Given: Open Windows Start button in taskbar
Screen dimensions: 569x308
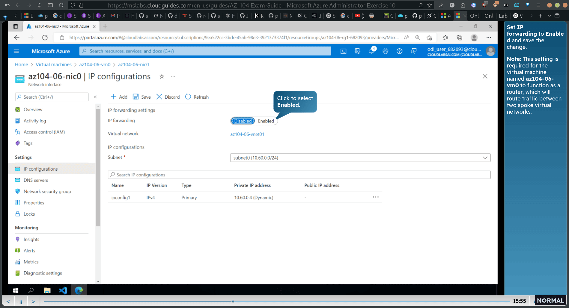Looking at the screenshot, I should click(x=16, y=290).
